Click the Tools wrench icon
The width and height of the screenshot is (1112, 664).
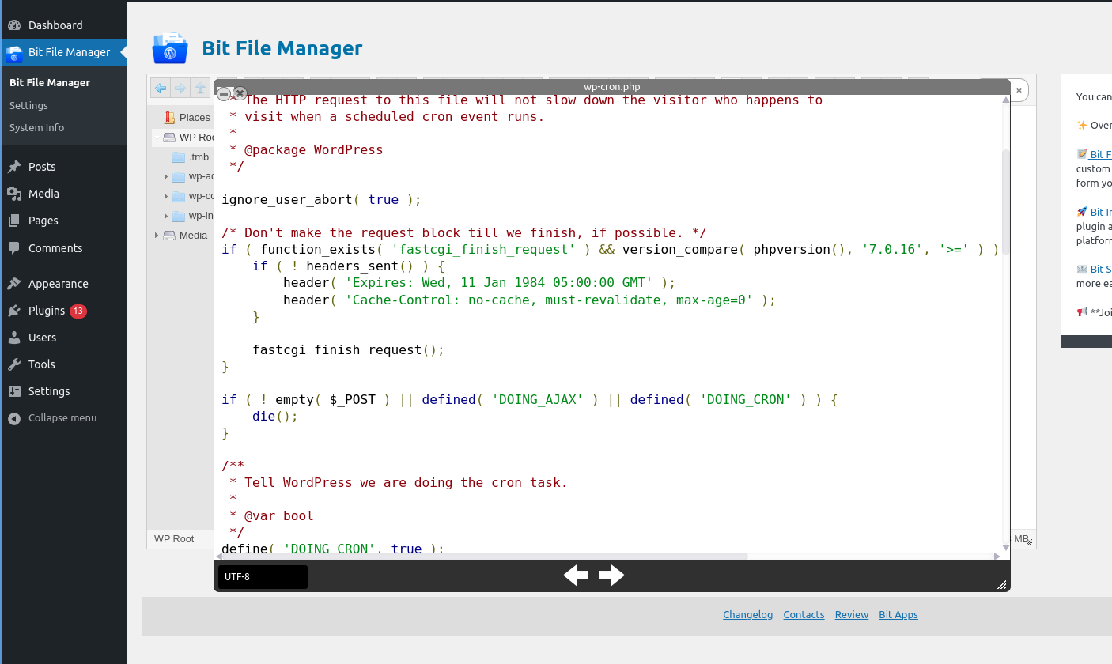[x=14, y=364]
